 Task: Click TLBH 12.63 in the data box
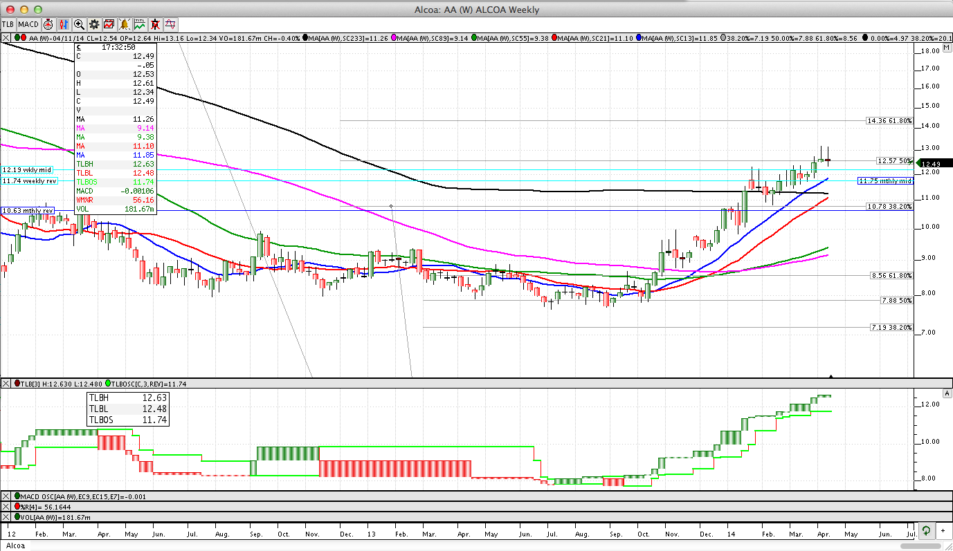(x=115, y=163)
